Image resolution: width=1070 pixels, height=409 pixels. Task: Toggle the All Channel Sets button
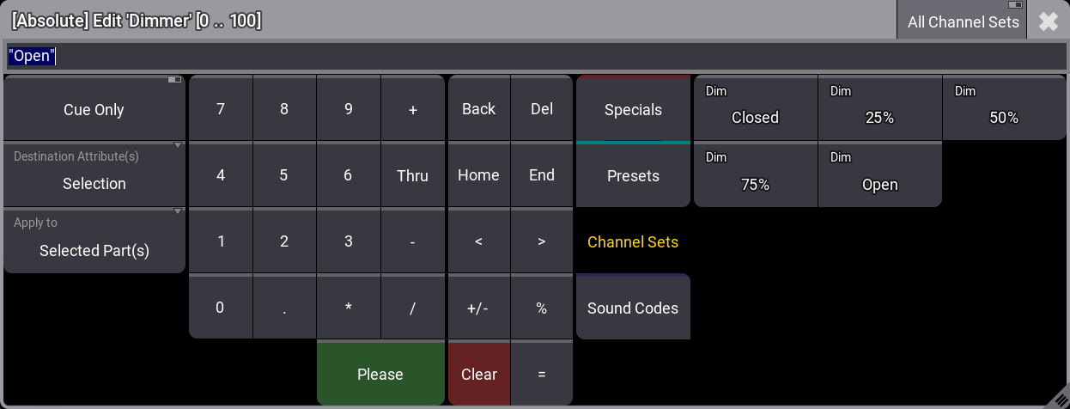coord(963,21)
